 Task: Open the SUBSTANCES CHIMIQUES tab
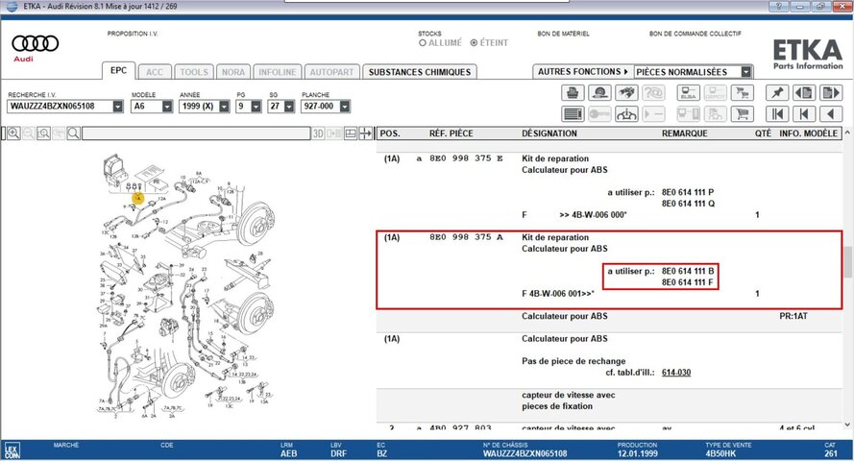420,72
